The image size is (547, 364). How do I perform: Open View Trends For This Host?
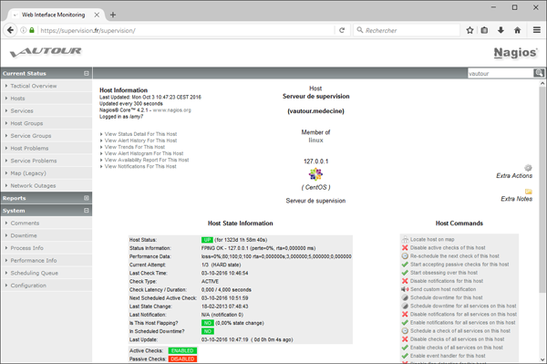(135, 147)
